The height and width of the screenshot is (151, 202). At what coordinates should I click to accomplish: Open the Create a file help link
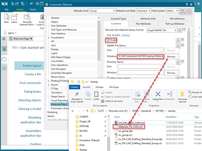(33, 74)
